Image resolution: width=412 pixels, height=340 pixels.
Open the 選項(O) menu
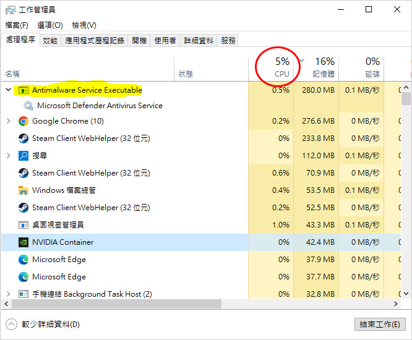(50, 25)
